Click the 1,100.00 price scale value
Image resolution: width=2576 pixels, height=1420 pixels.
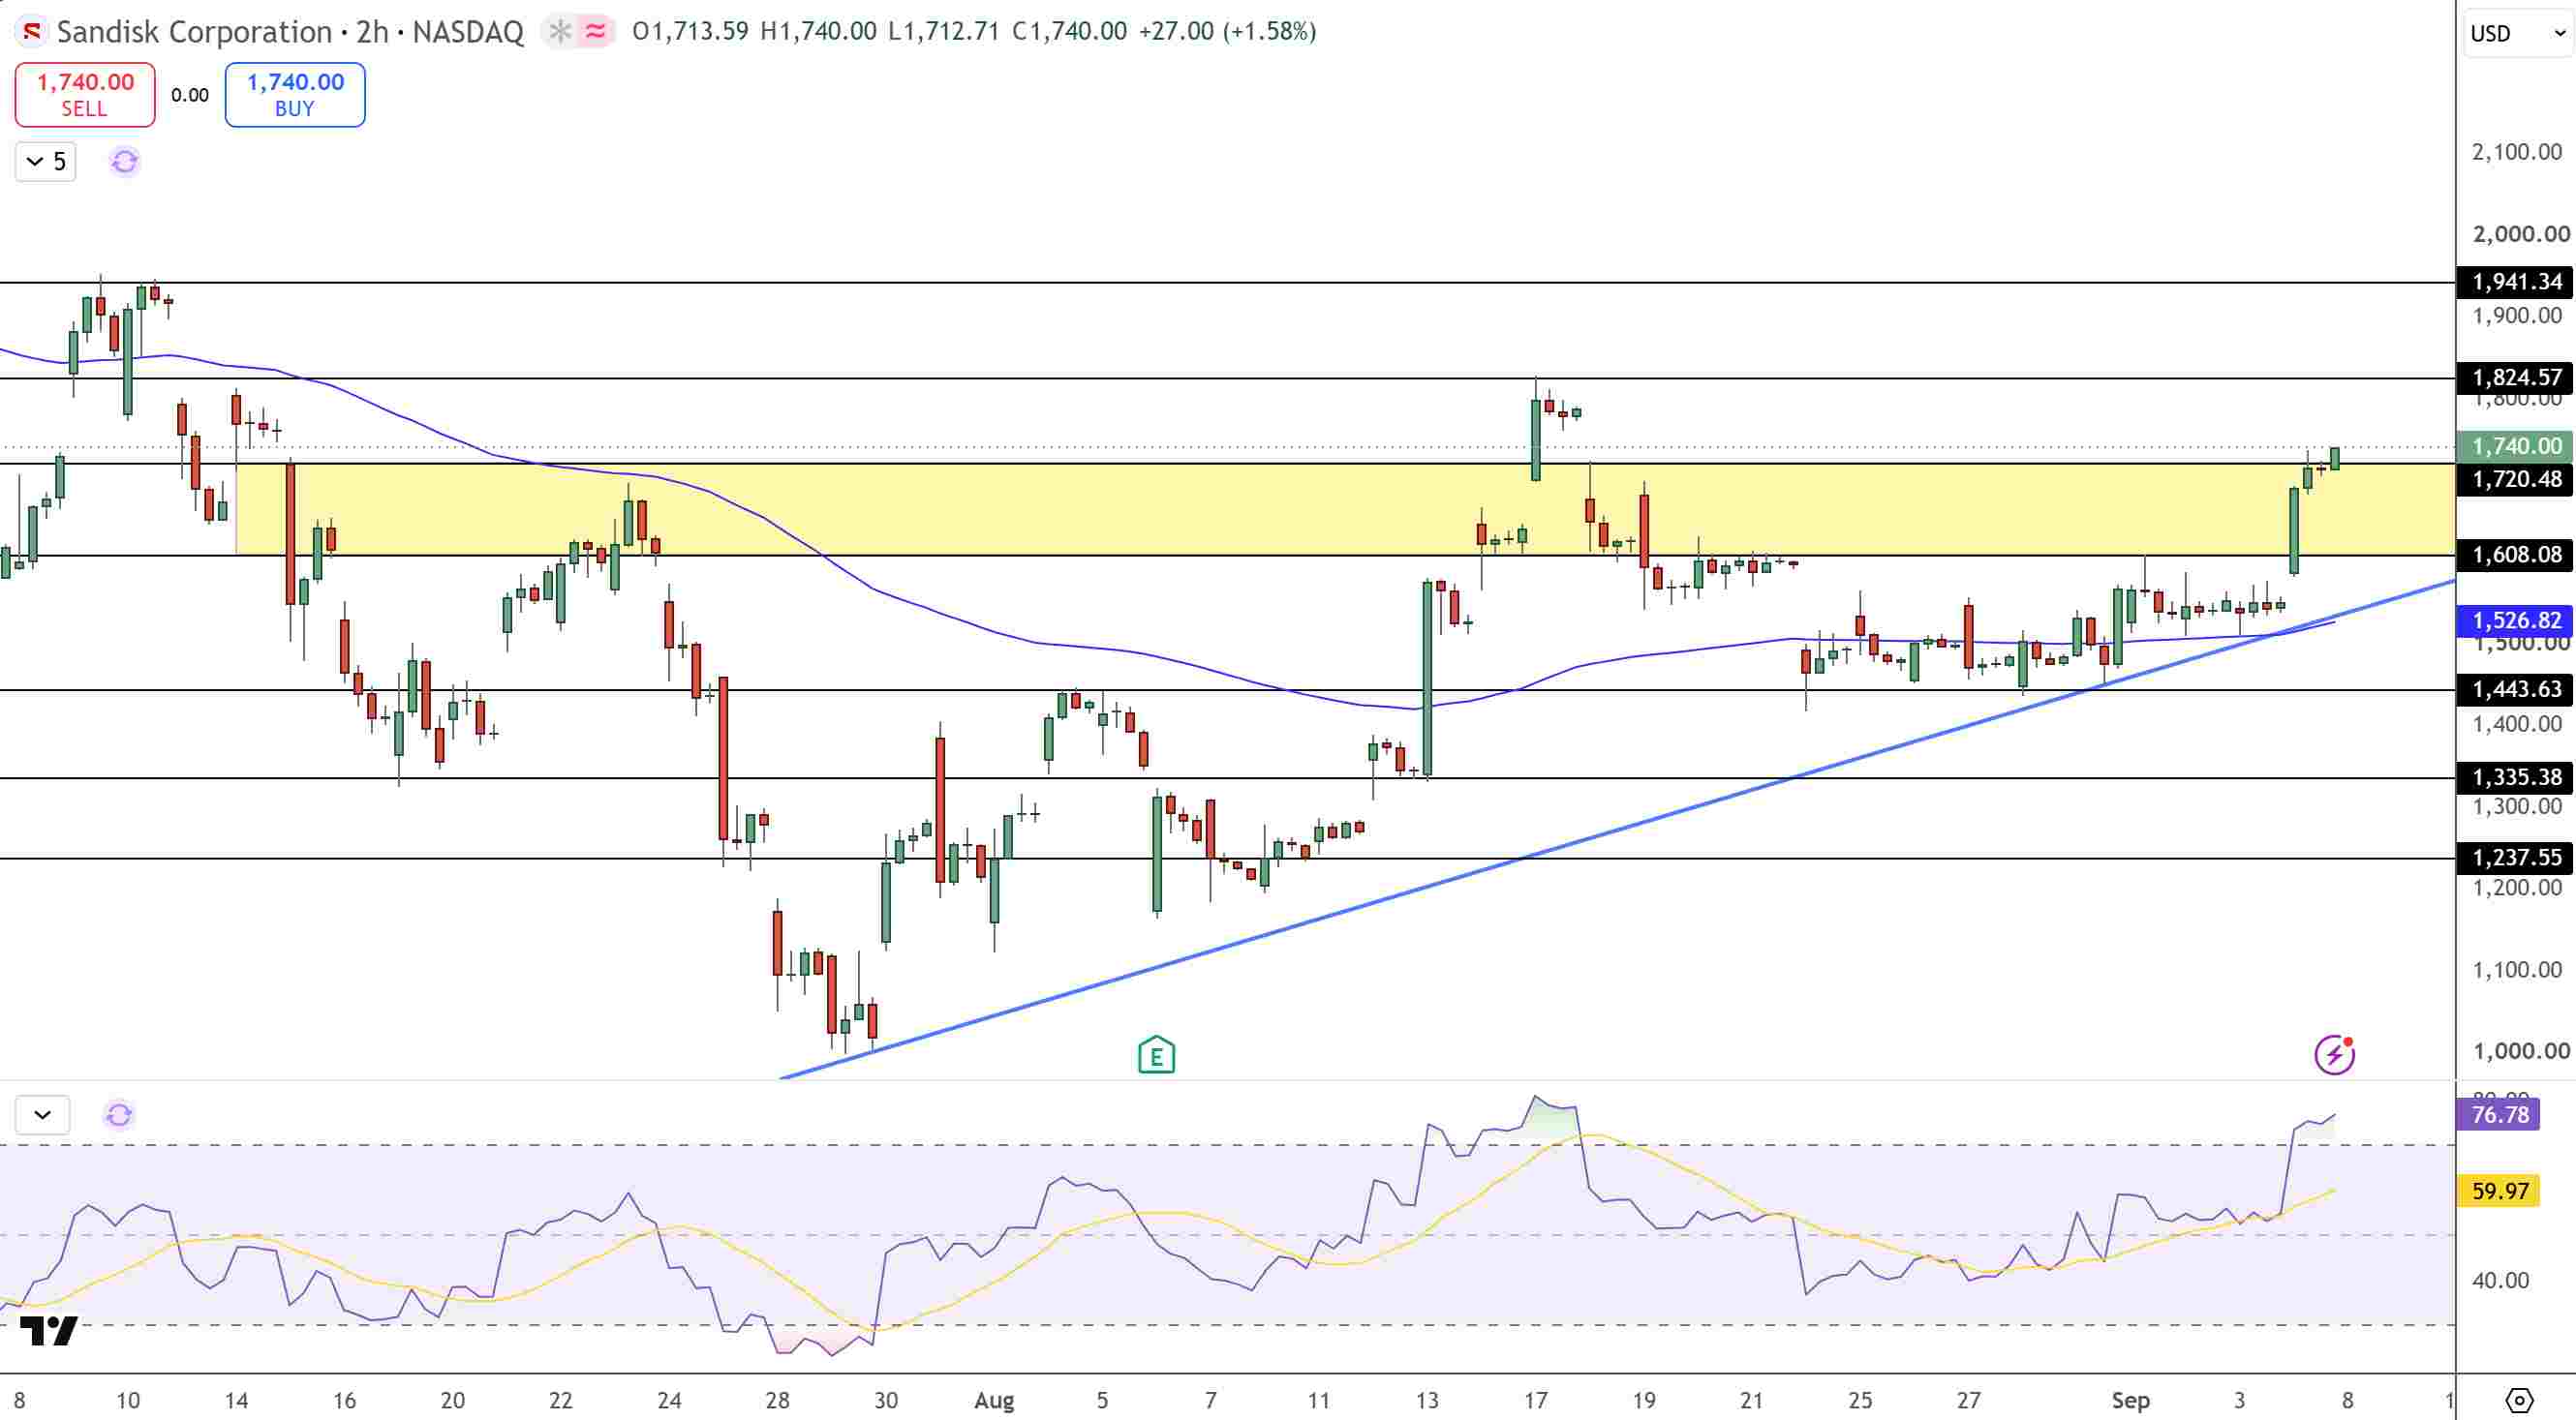(2517, 969)
